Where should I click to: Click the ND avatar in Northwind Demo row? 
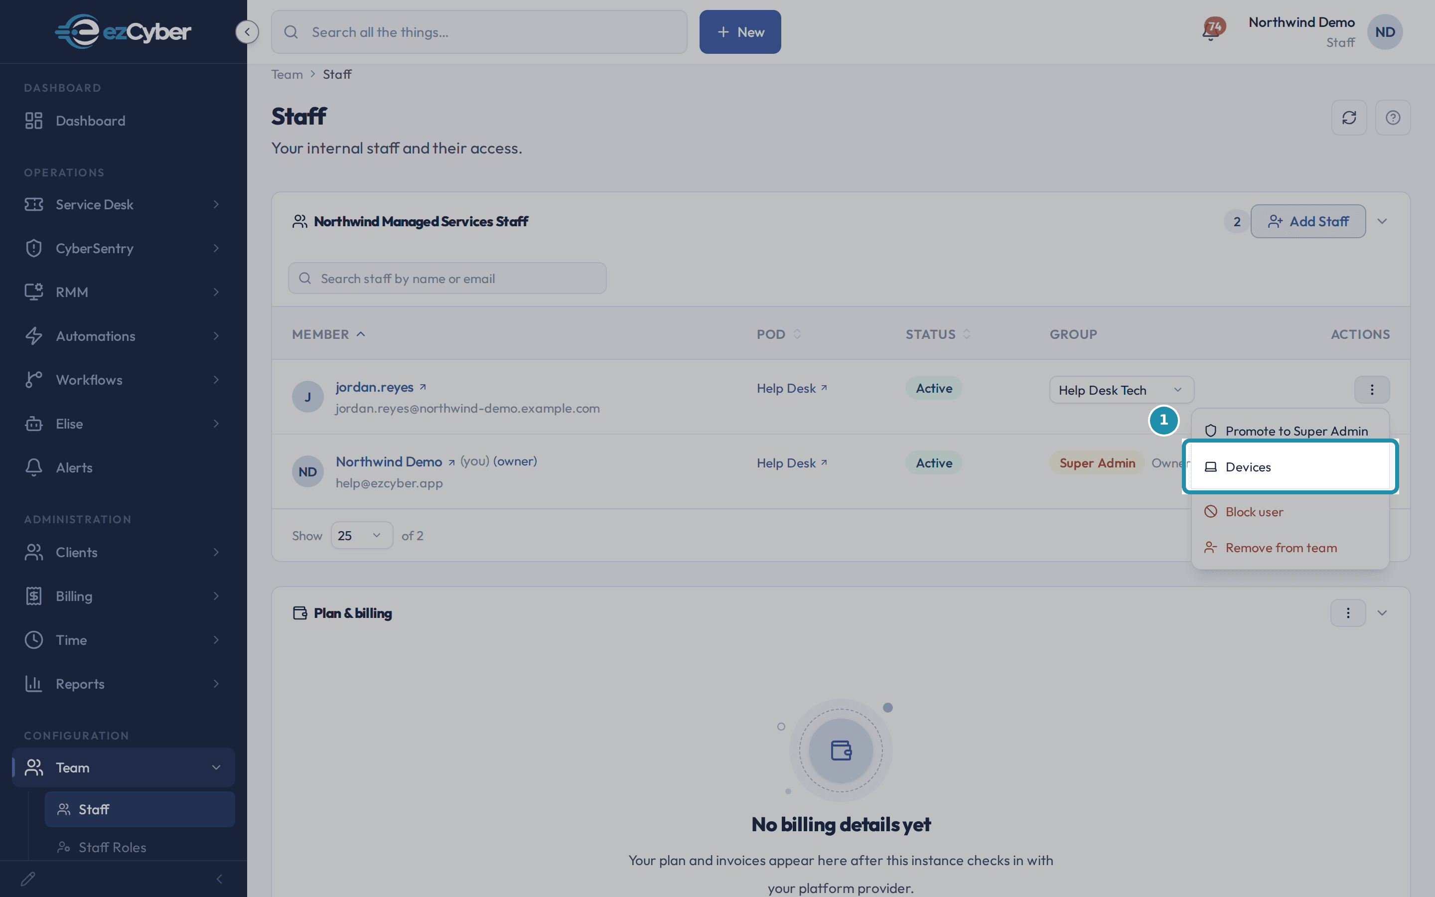point(308,471)
